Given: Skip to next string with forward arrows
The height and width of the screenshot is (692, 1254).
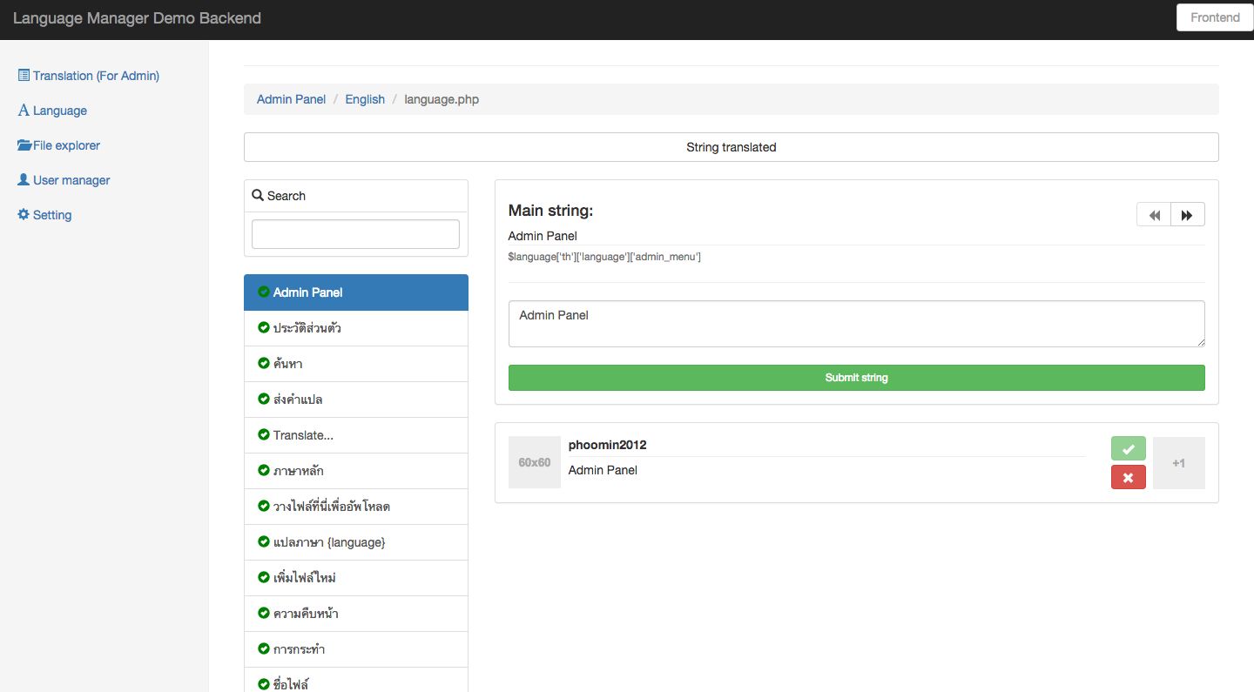Looking at the screenshot, I should [1187, 215].
